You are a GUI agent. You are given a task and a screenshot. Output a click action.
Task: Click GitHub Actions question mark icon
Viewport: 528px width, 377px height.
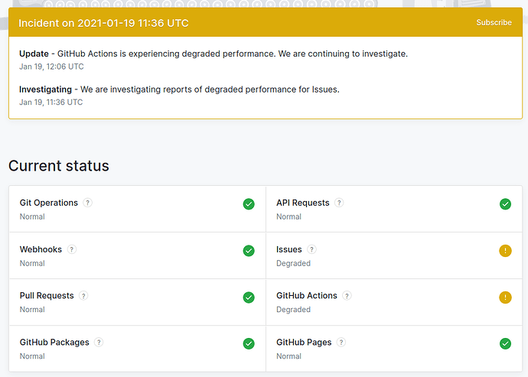(x=347, y=296)
